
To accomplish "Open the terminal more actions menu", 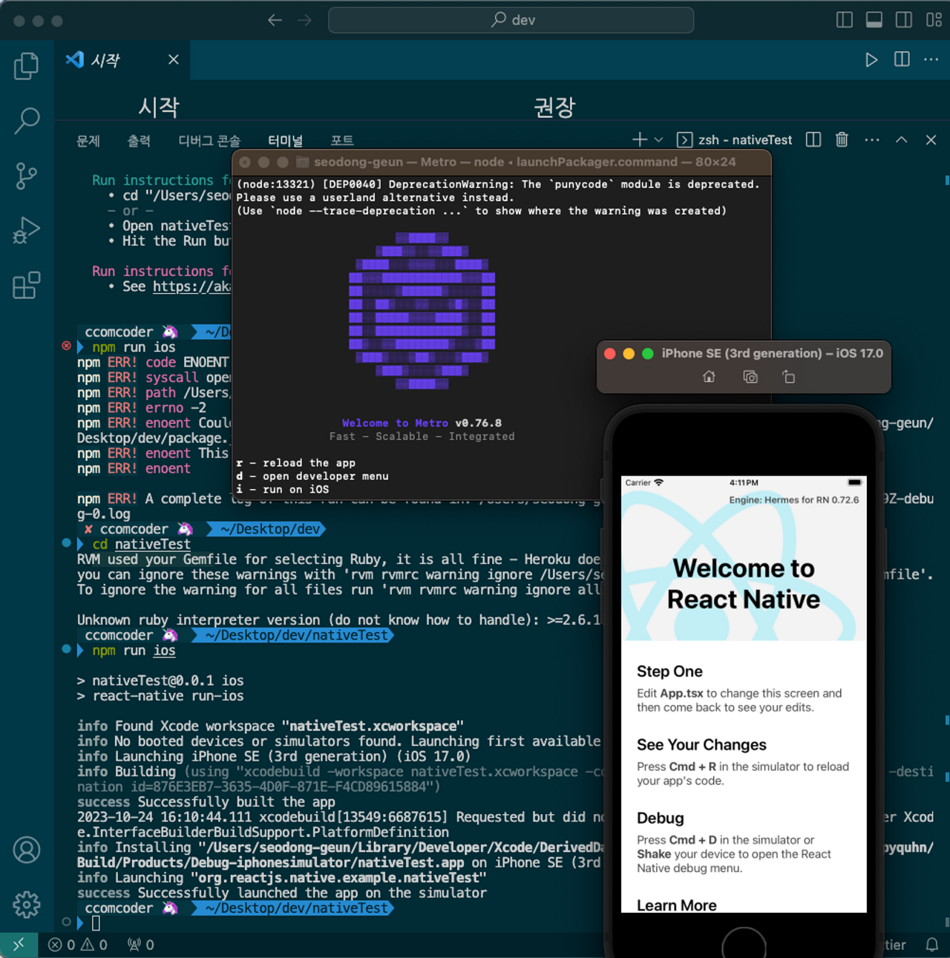I will click(871, 140).
